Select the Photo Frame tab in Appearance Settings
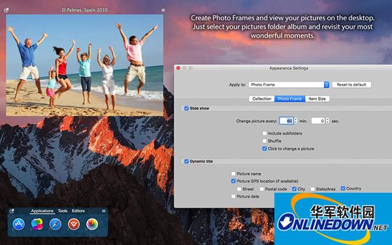The image size is (392, 245). [x=289, y=99]
